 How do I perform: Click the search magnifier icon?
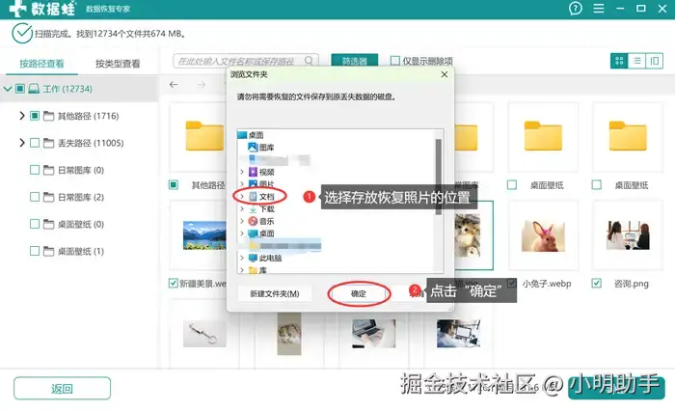tap(309, 61)
